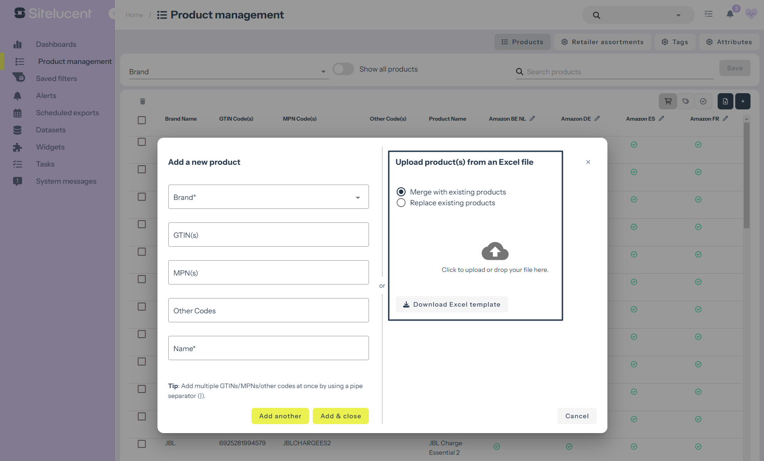Viewport: 764px width, 461px height.
Task: Click the trash delete icon
Action: (143, 101)
